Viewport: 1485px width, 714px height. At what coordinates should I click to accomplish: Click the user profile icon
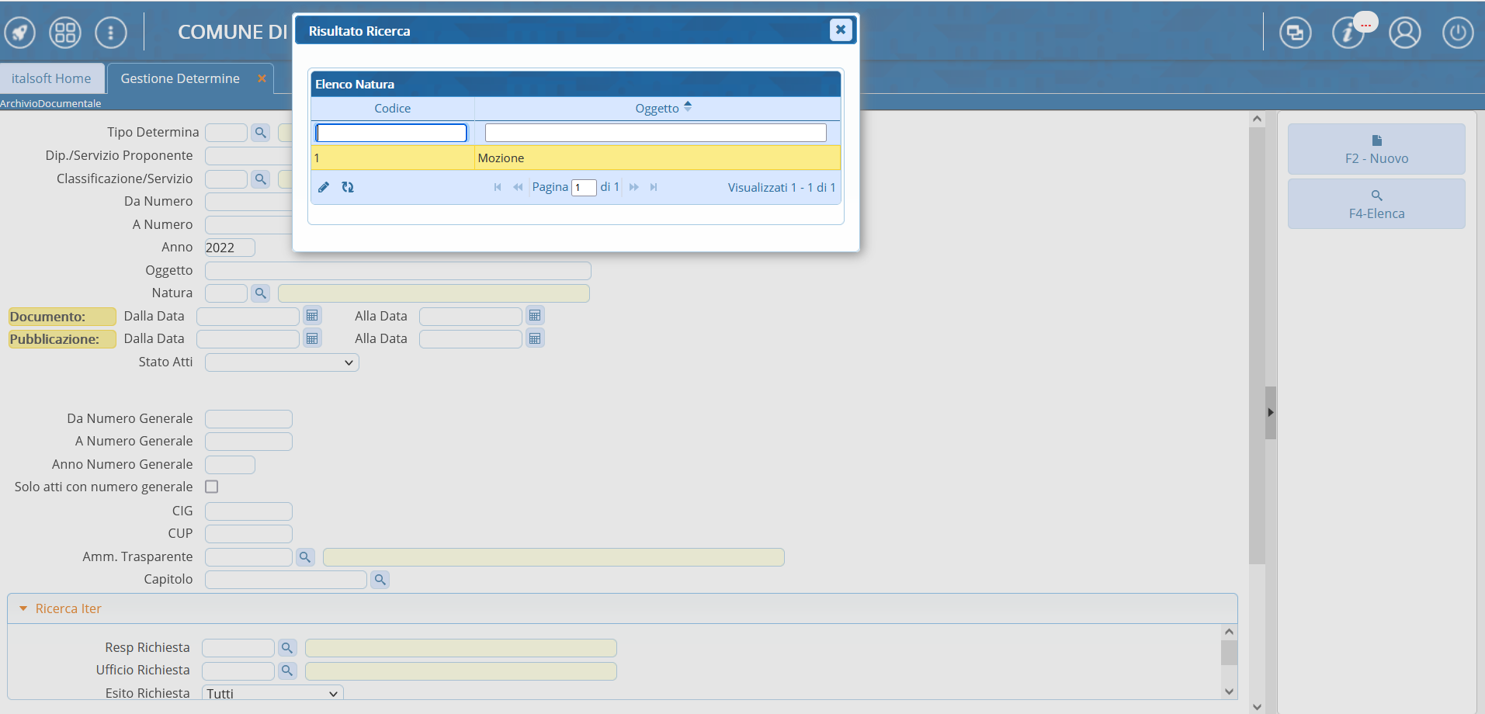pos(1404,33)
